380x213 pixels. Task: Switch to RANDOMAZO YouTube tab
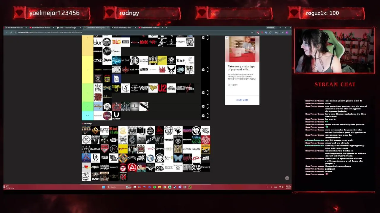coord(42,28)
